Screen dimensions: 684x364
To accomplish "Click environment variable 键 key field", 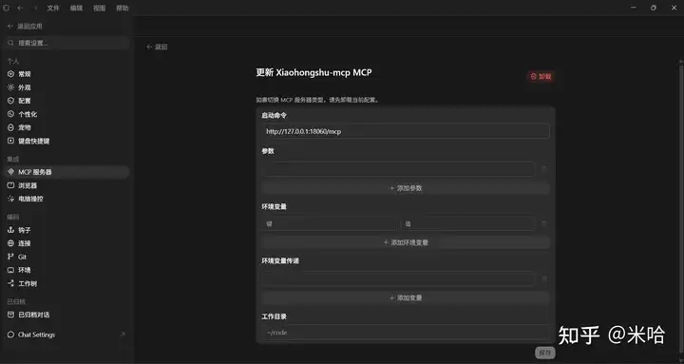I will coord(330,224).
